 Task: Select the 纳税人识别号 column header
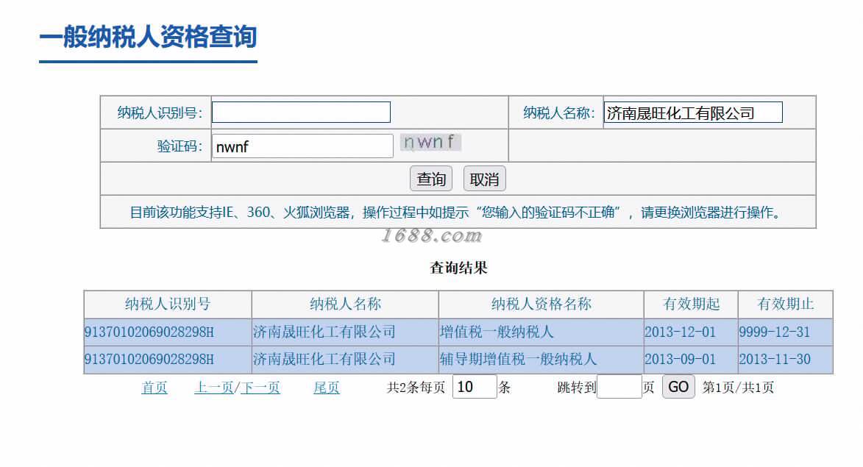coord(168,304)
